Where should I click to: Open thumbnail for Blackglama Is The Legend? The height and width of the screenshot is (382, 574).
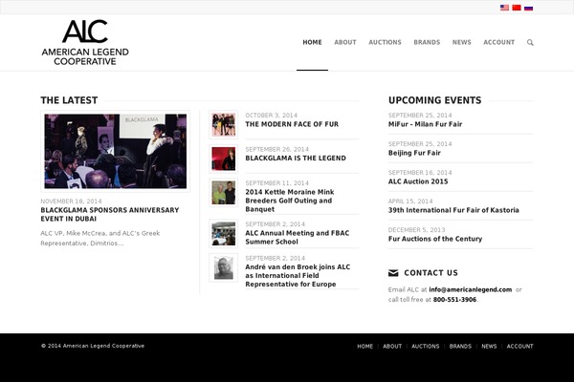tap(223, 159)
